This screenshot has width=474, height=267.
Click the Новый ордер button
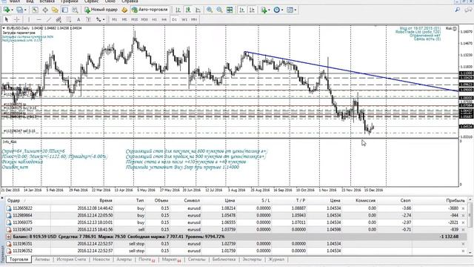(101, 10)
